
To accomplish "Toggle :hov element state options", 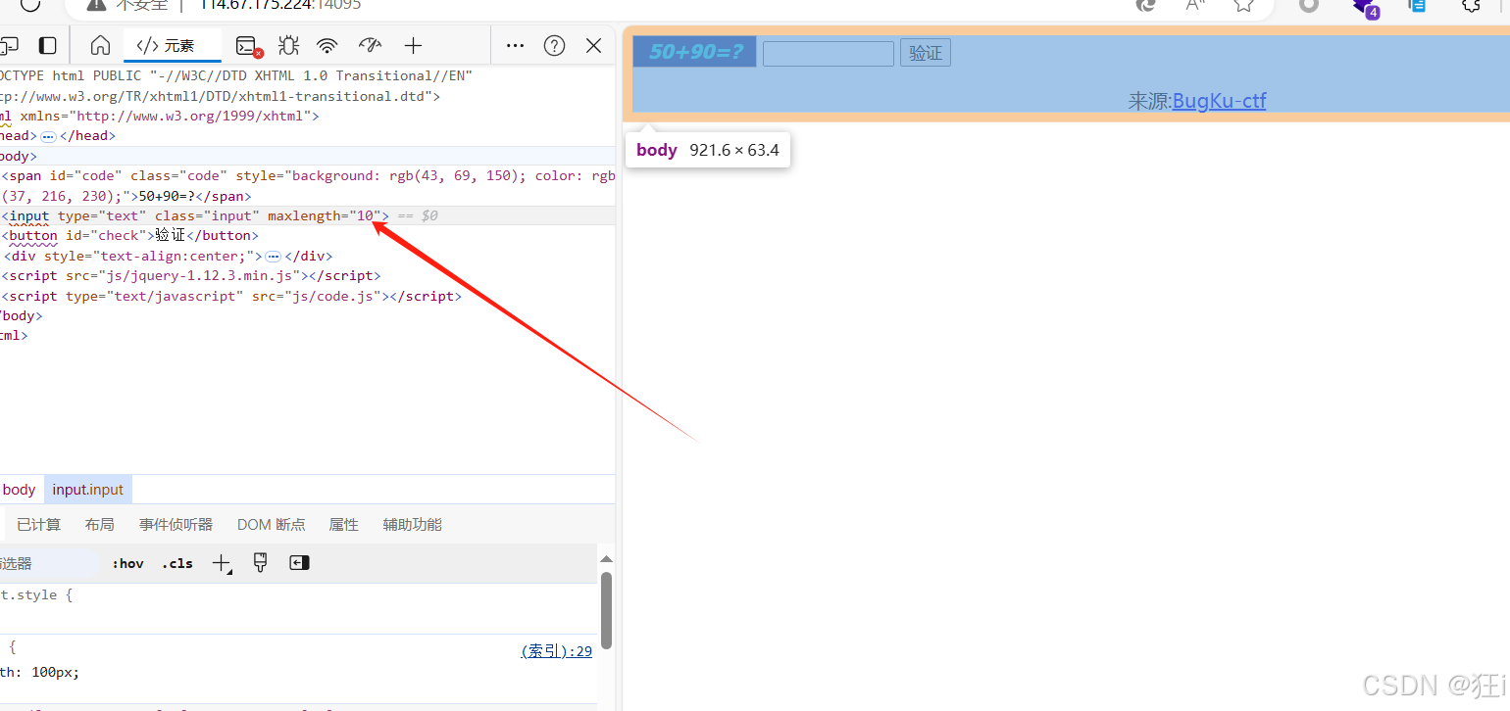I will pyautogui.click(x=127, y=562).
